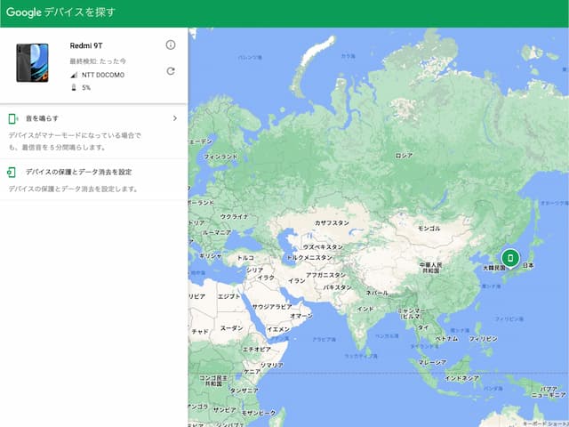The image size is (569, 427).
Task: Click the エジプト label on the map
Action: coord(229,296)
